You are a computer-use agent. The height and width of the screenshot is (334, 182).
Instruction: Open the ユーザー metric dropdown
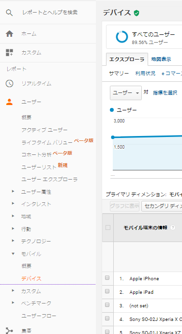pyautogui.click(x=126, y=93)
